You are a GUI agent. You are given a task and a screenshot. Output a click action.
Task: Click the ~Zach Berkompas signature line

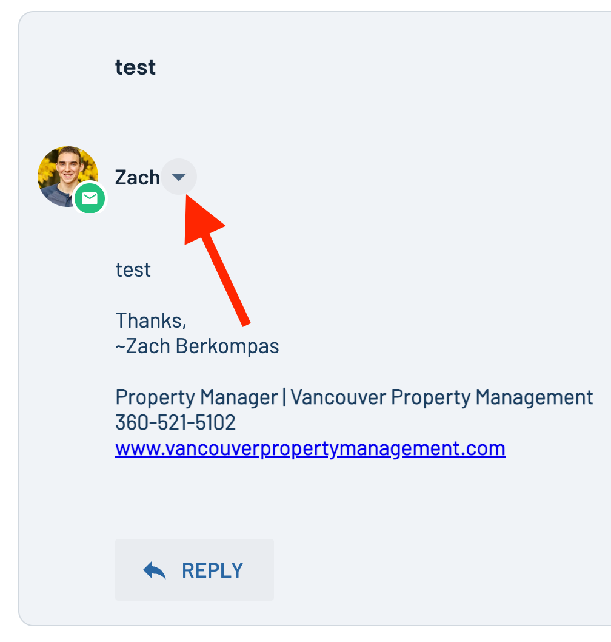[197, 346]
